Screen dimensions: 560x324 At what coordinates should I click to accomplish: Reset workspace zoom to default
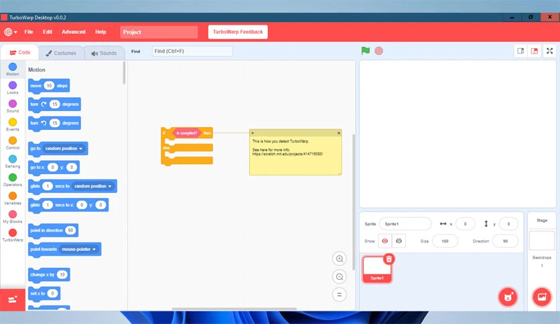click(x=340, y=295)
